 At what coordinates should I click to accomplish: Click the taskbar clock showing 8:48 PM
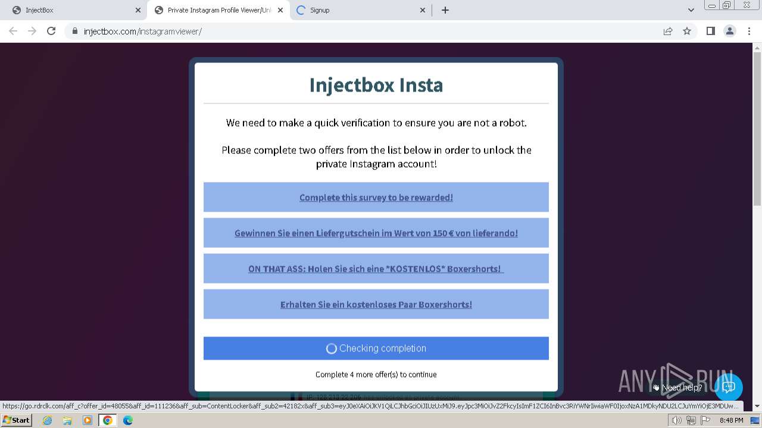(731, 420)
